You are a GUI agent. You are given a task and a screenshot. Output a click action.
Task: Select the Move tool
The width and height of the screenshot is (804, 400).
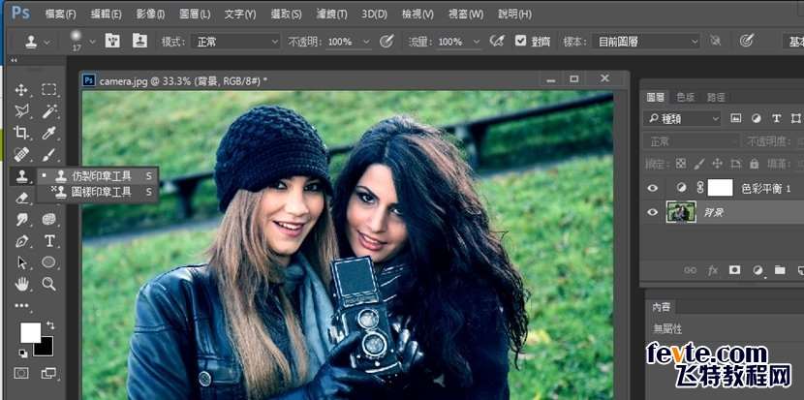click(x=21, y=90)
